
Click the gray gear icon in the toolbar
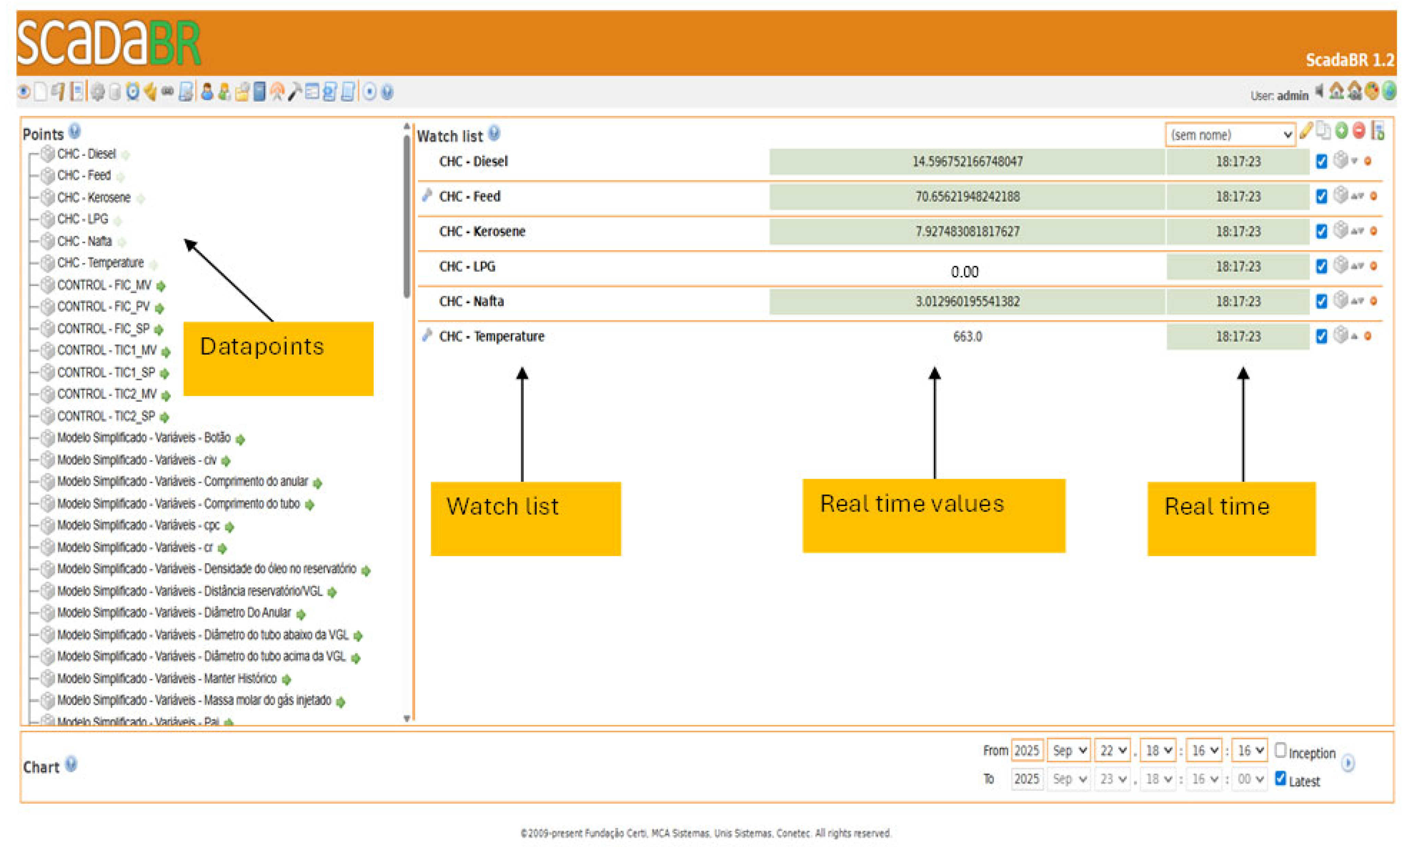click(x=98, y=92)
